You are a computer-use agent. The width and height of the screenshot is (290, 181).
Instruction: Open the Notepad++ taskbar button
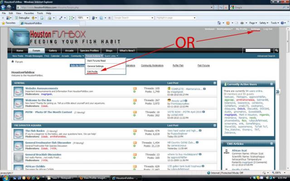pos(62,178)
